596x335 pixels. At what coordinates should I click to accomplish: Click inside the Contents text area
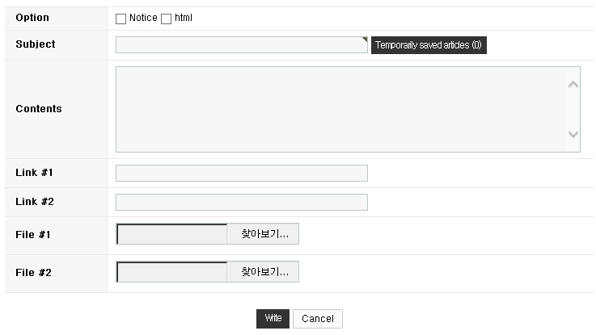[x=340, y=109]
